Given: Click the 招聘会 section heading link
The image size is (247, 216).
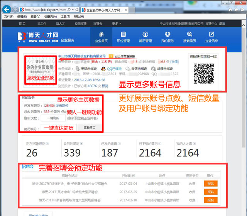Looking at the screenshot, I should coord(28,166).
